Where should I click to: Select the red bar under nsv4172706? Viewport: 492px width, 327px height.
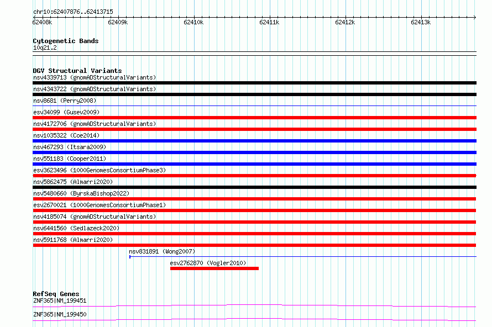point(254,129)
